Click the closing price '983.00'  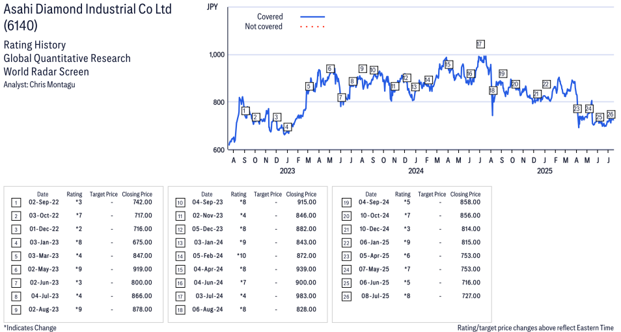click(307, 296)
